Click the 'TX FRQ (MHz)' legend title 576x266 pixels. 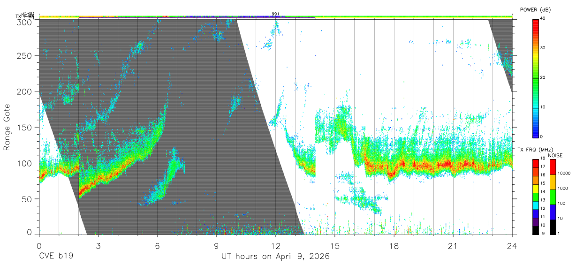535,149
